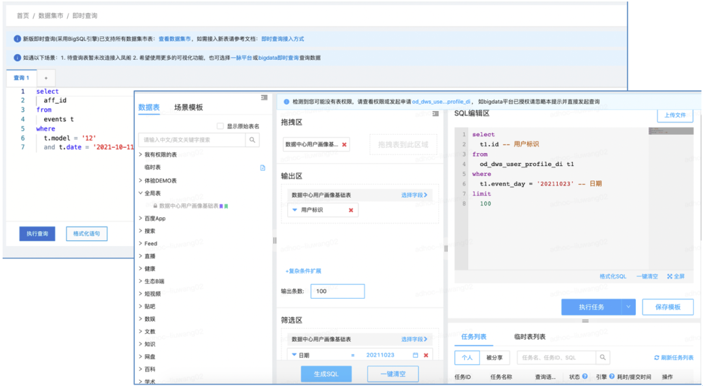
Task: Select the 个人 task filter option
Action: (467, 357)
